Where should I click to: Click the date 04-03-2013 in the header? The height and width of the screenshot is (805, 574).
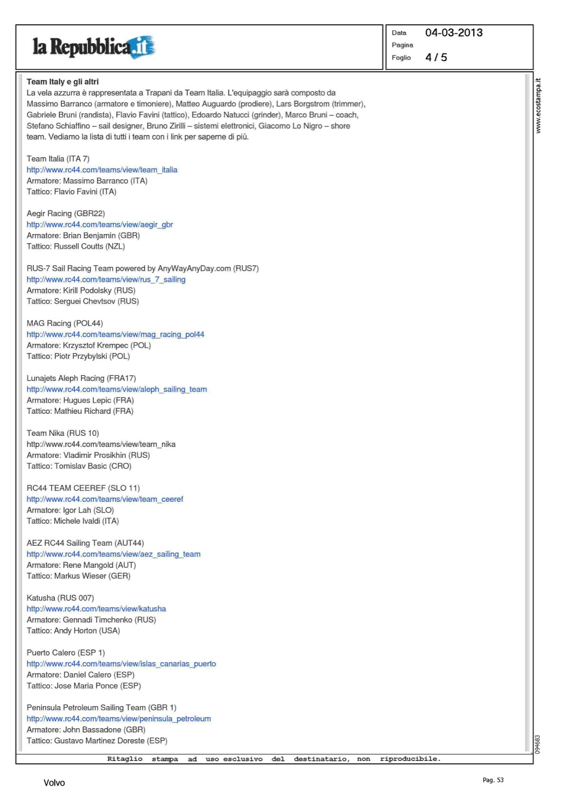454,33
